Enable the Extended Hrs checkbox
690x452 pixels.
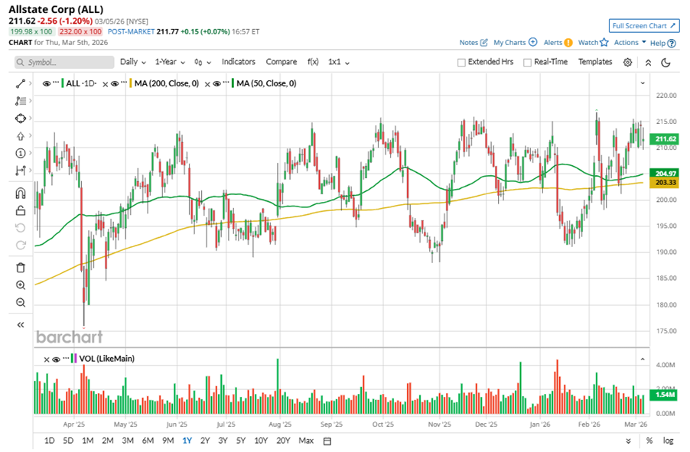coord(461,63)
